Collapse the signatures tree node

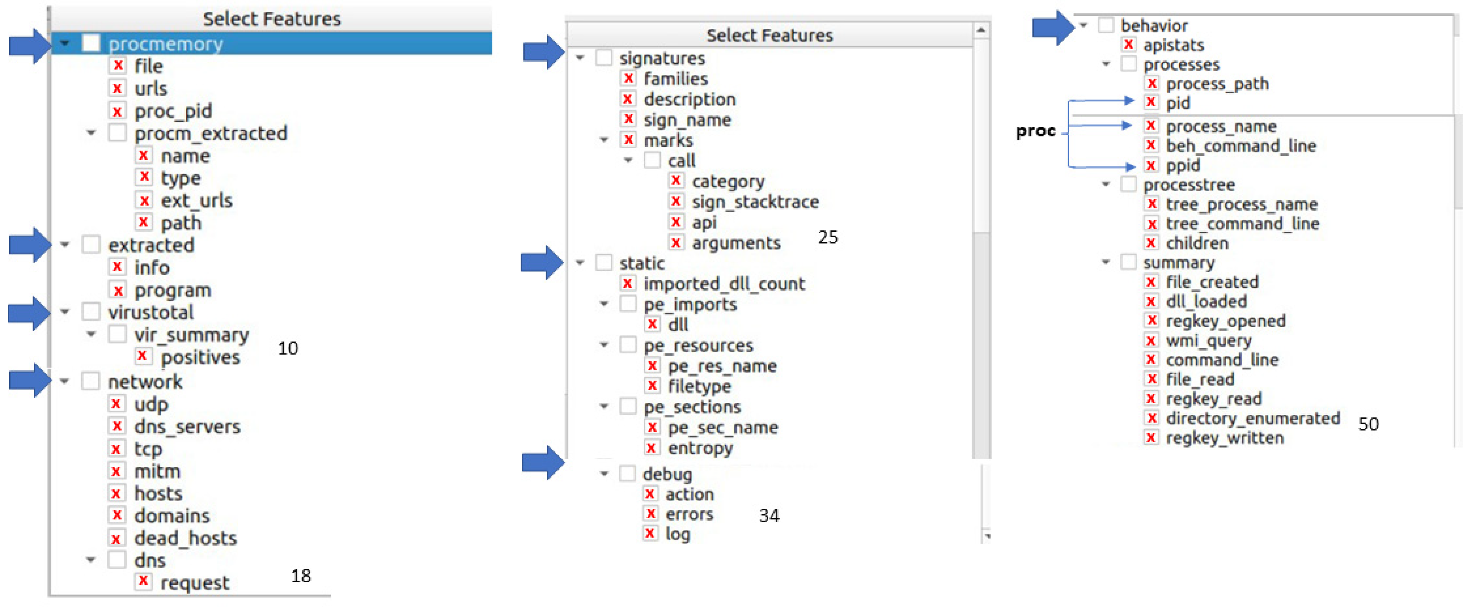tap(581, 57)
